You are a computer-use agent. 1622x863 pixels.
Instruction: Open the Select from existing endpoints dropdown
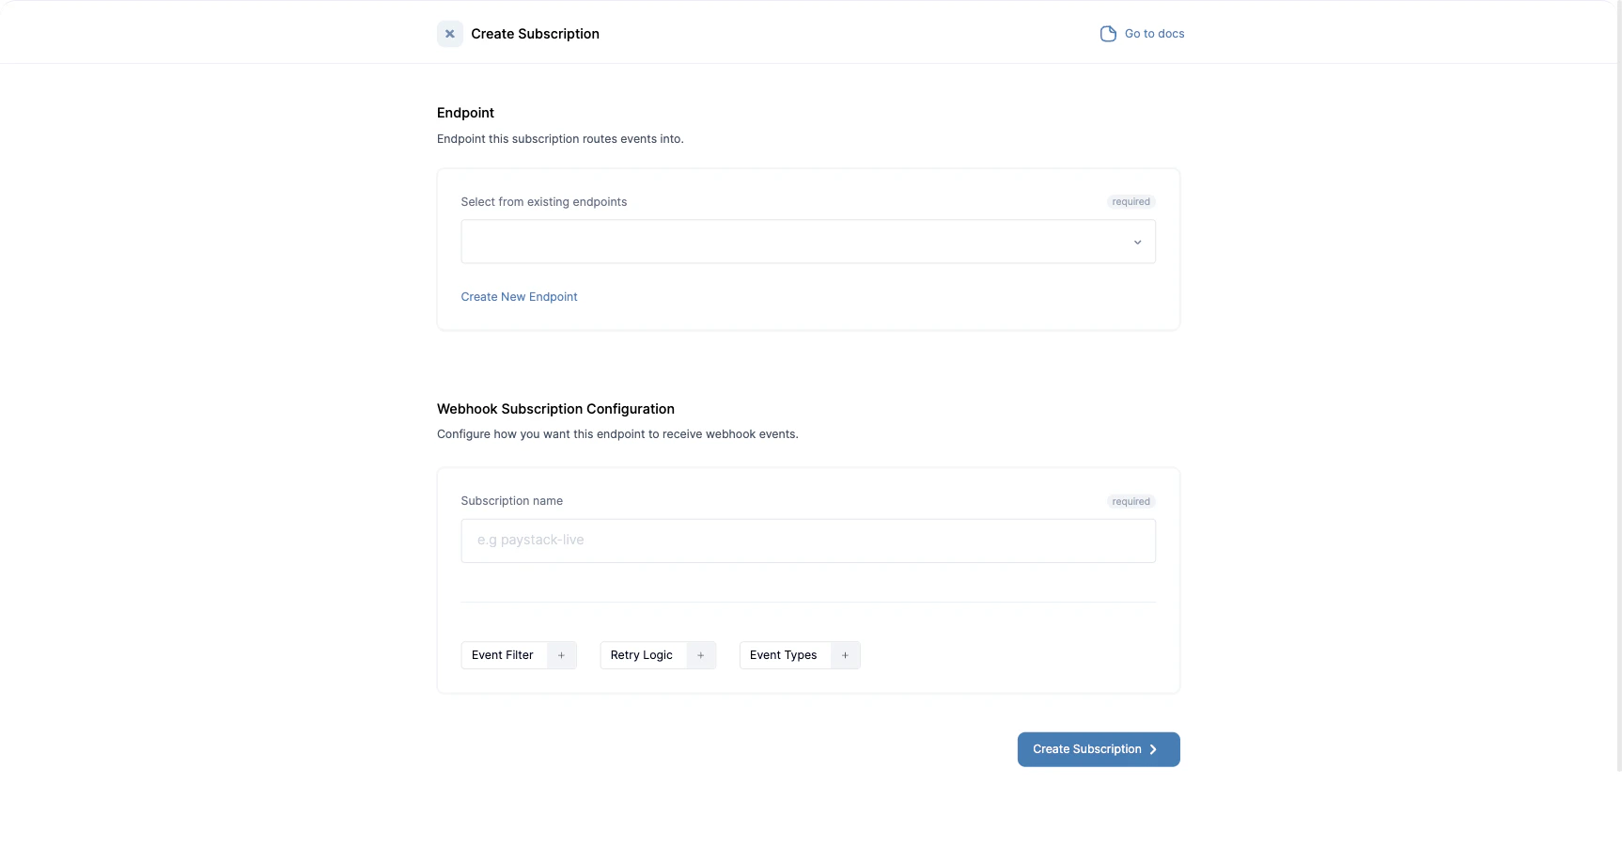(x=808, y=242)
